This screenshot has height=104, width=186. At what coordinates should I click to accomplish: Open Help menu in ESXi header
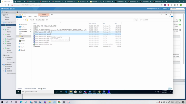165,9
